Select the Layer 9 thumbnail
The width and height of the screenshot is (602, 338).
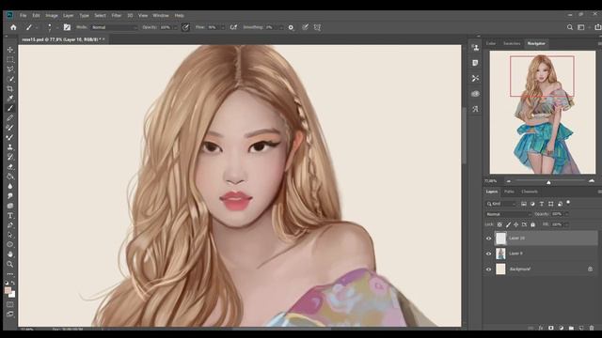tap(500, 253)
